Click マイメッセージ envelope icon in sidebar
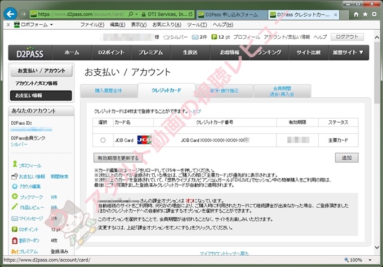The height and width of the screenshot is (267, 383). pyautogui.click(x=15, y=219)
